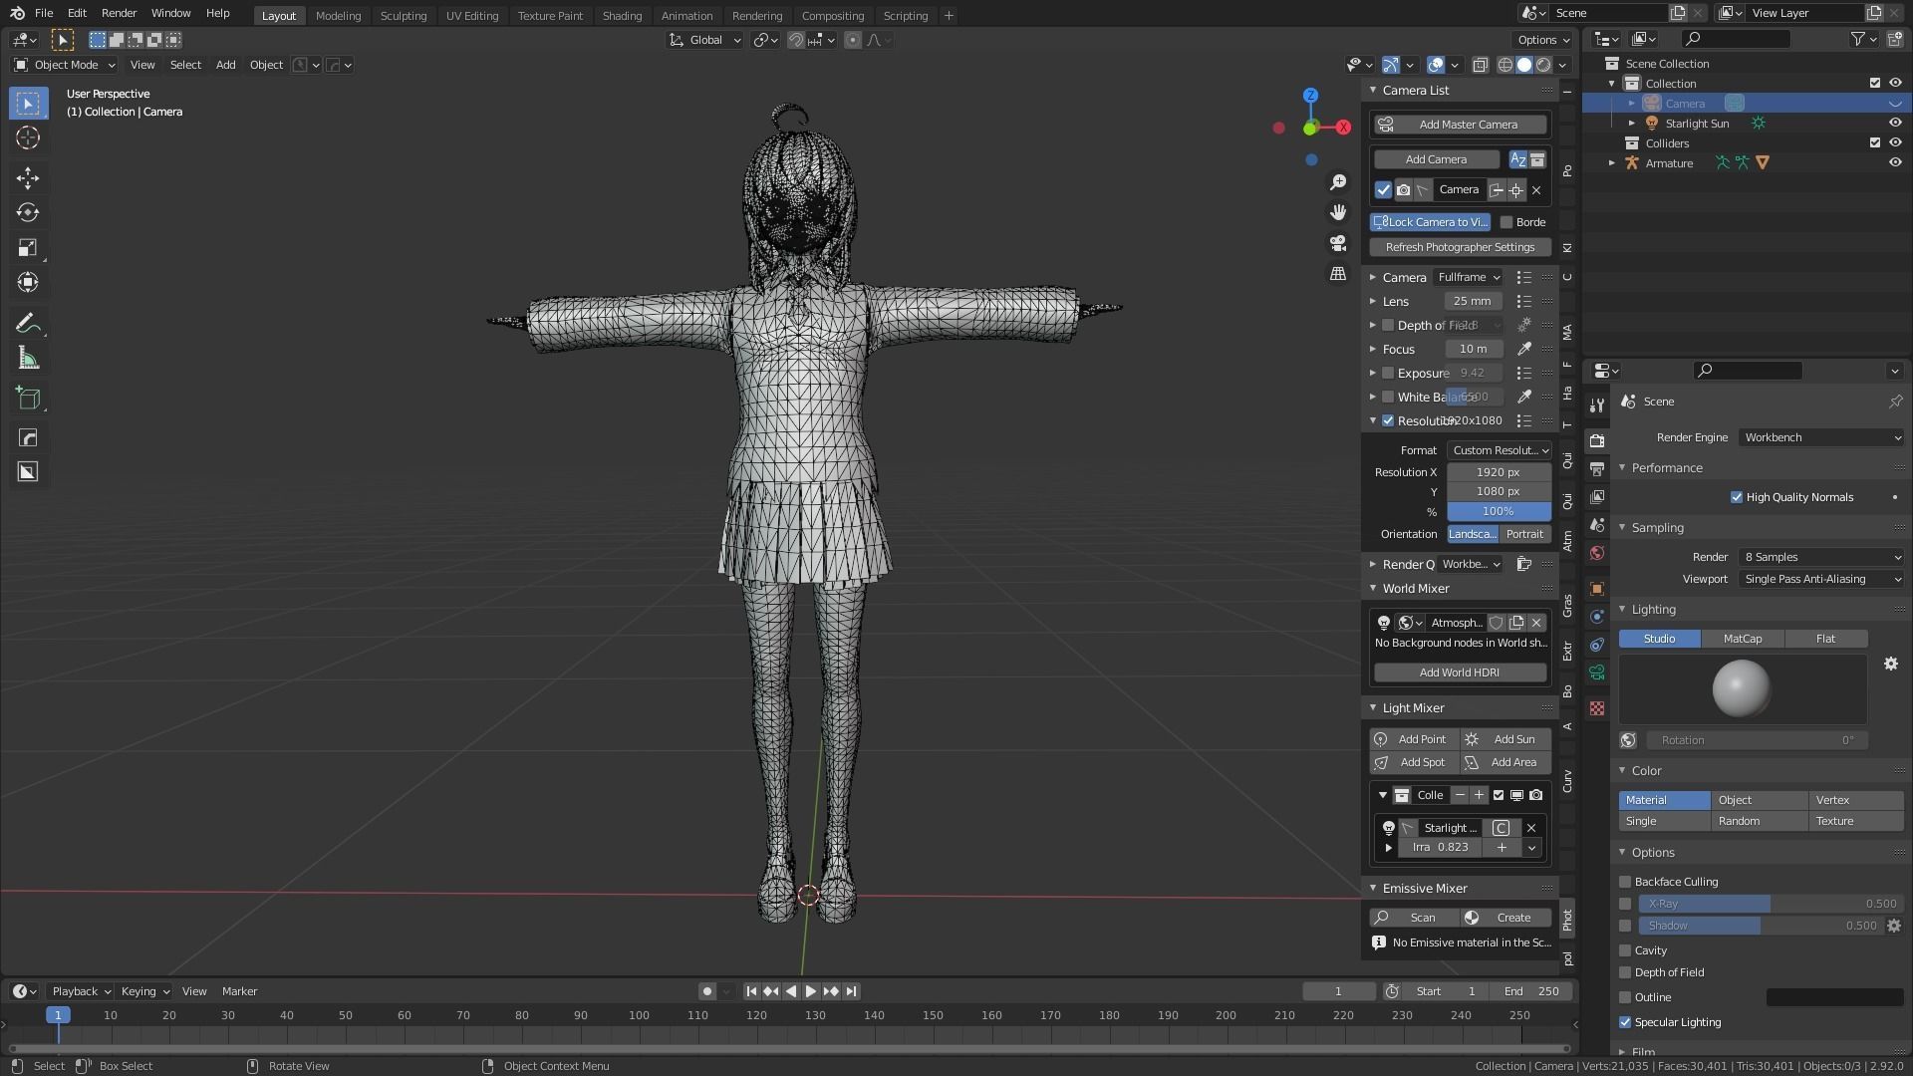The height and width of the screenshot is (1076, 1913).
Task: Switch to the Sculpting workspace tab
Action: (404, 15)
